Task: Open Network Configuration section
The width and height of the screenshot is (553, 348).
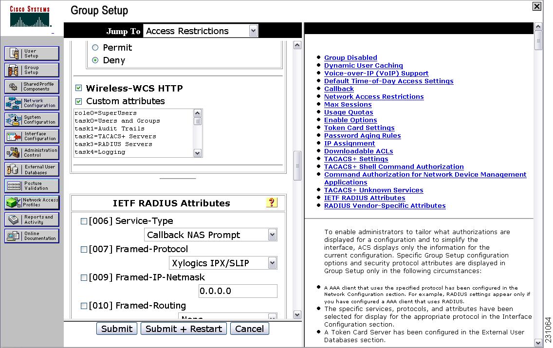Action: pyautogui.click(x=32, y=103)
